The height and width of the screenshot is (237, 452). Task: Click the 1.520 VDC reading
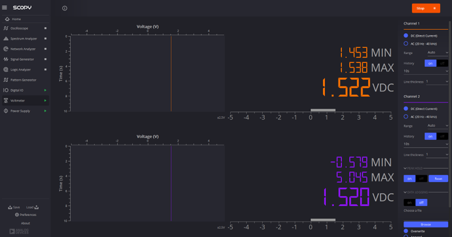(358, 197)
